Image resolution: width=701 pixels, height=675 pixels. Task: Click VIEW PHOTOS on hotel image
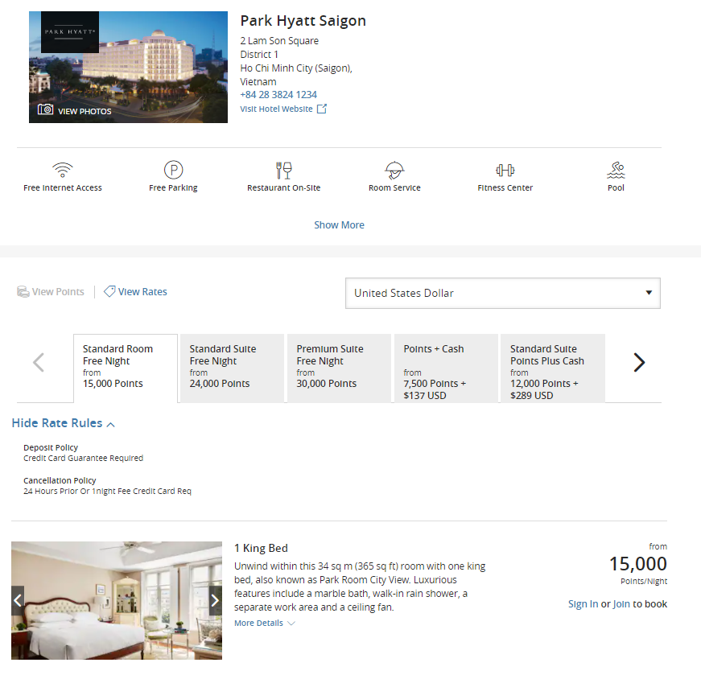pos(85,111)
